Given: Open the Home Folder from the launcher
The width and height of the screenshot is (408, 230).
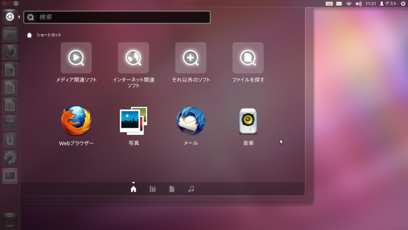Looking at the screenshot, I should pyautogui.click(x=10, y=35).
